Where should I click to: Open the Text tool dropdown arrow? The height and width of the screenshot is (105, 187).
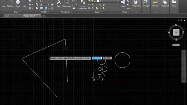point(59,8)
